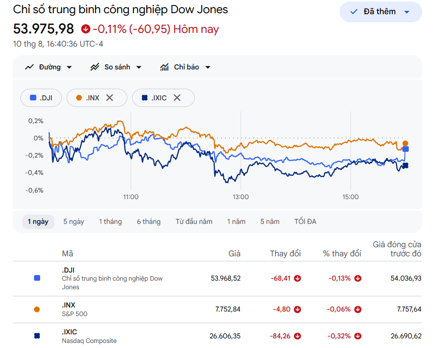Screen dimensions: 434x348
Task: Select the .IXIC legend chip label
Action: tap(159, 98)
